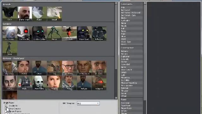Click NPC list scrollbar up arrow

[x=116, y=3]
